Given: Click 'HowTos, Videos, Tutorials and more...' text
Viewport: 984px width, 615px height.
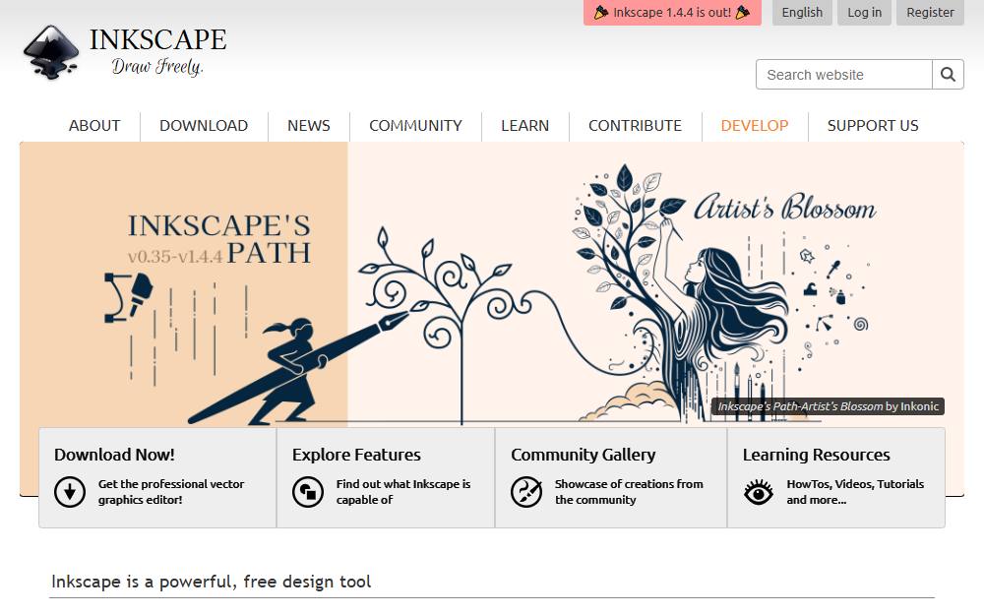Looking at the screenshot, I should 855,492.
